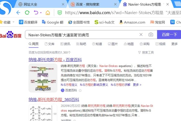
Task: Switch to the 贴吧 tab
Action: [81, 44]
